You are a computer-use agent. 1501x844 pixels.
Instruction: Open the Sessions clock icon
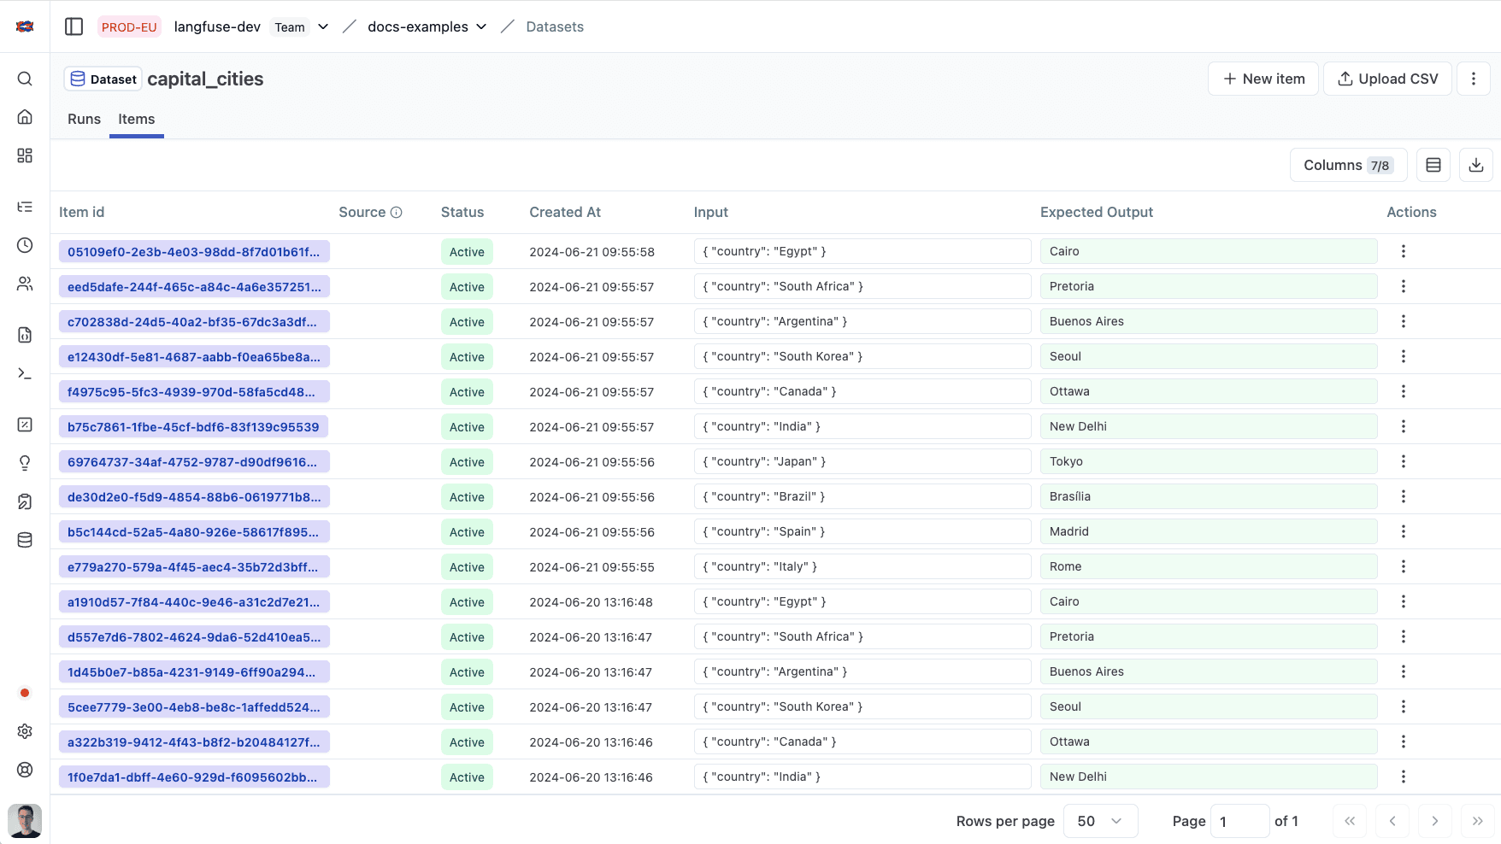24,245
